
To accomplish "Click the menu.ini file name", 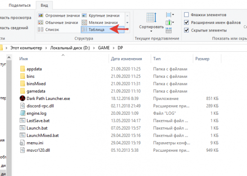I will [x=35, y=143].
